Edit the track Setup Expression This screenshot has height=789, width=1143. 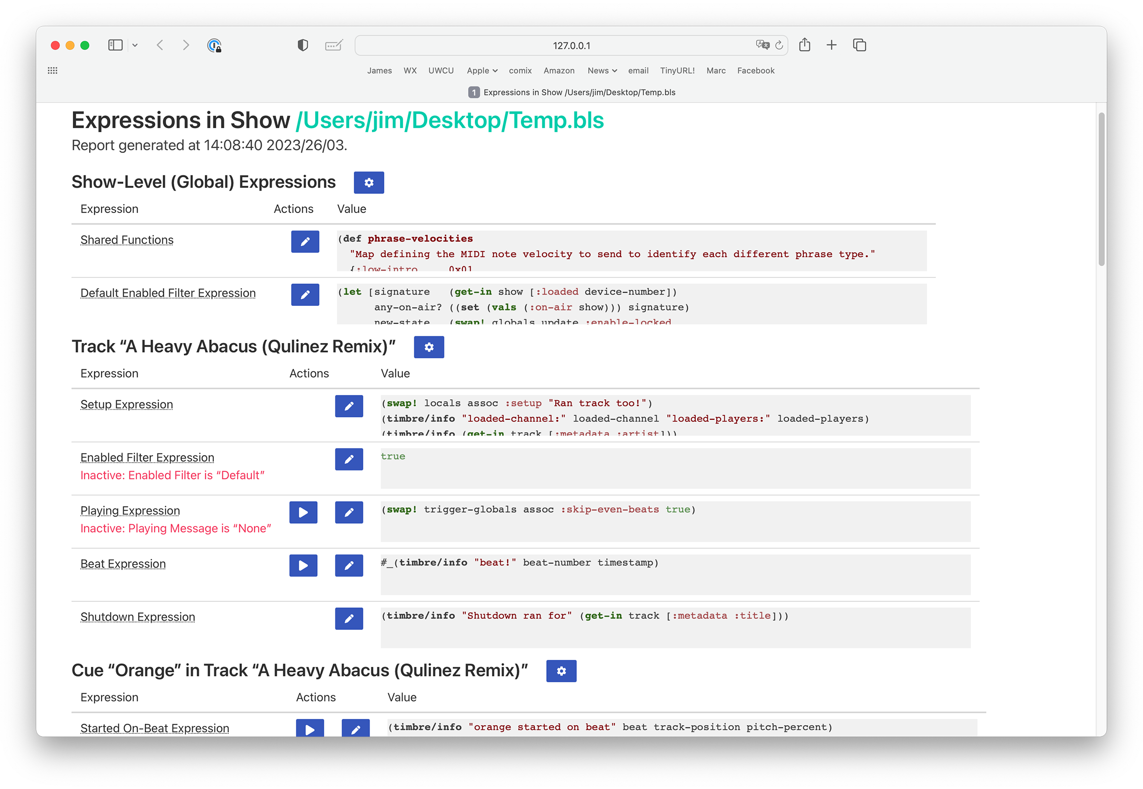[x=349, y=406]
